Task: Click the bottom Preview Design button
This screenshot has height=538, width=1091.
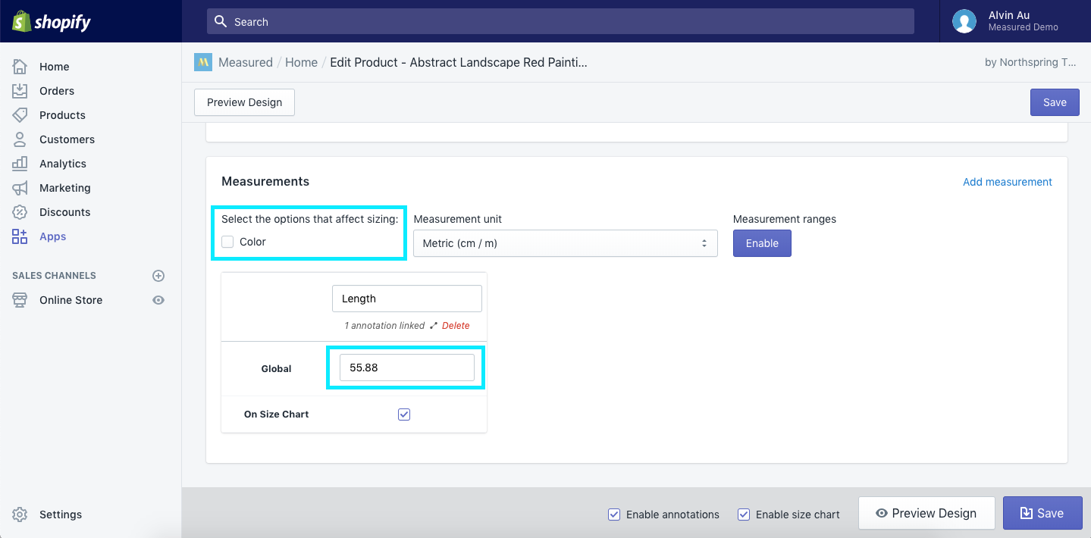Action: (926, 513)
